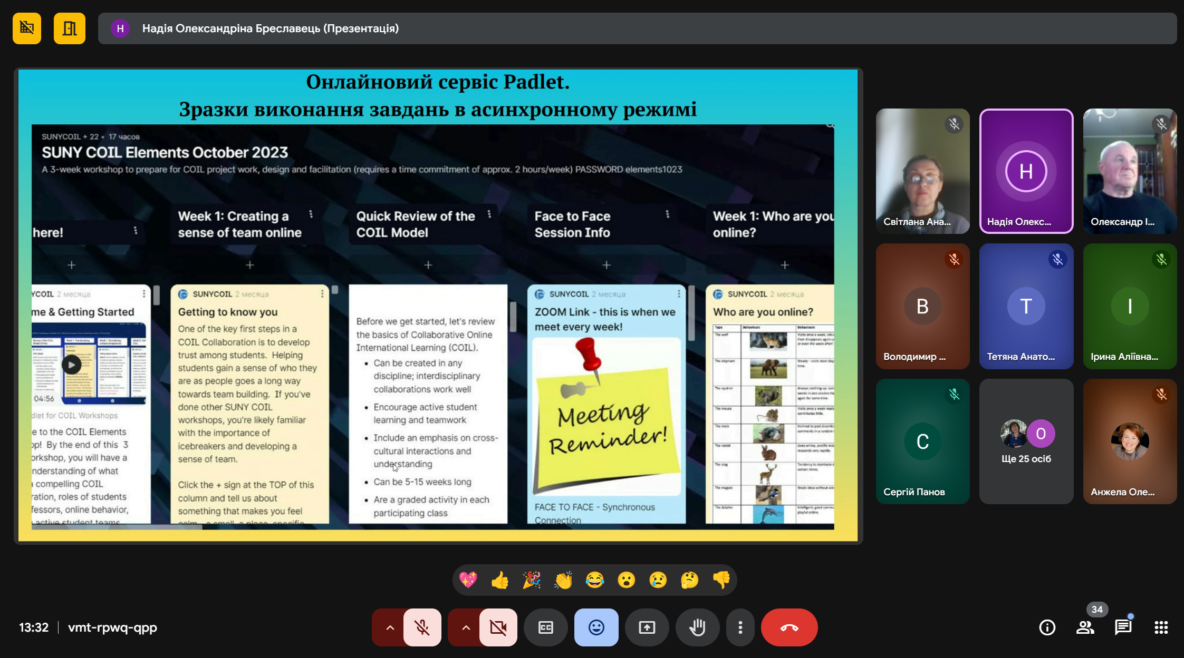This screenshot has width=1184, height=658.
Task: Send the sparkling heart reaction
Action: [468, 580]
